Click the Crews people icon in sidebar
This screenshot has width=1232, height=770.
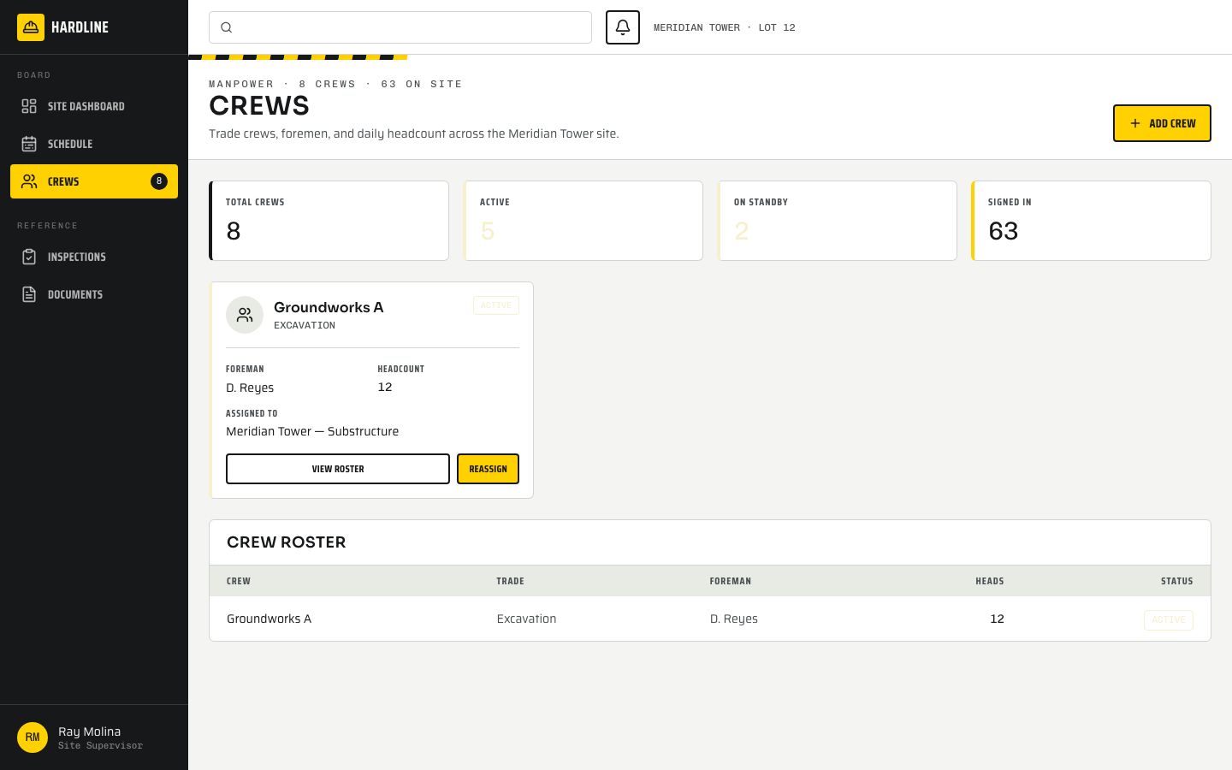29,181
